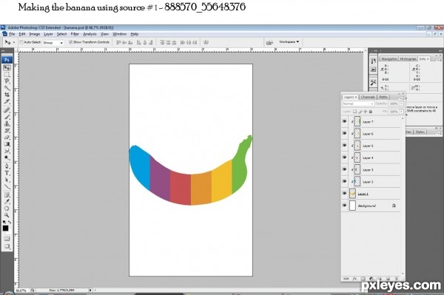
Task: Click the create new layer icon
Action: click(x=388, y=279)
